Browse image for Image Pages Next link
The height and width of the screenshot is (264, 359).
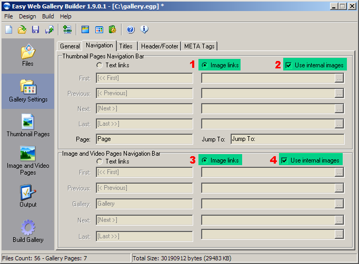coord(339,220)
